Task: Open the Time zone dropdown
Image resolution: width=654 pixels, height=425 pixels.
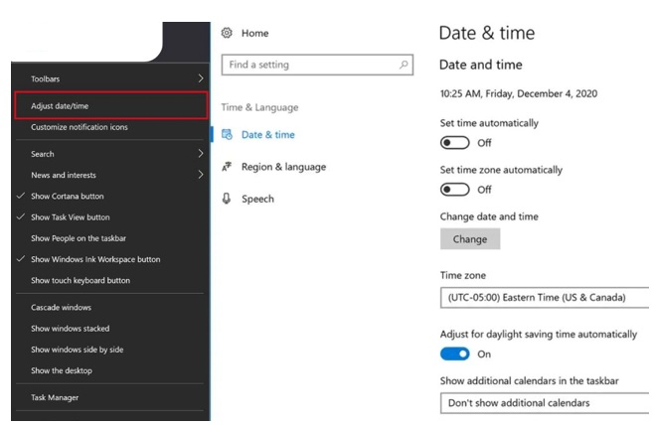Action: pyautogui.click(x=545, y=298)
